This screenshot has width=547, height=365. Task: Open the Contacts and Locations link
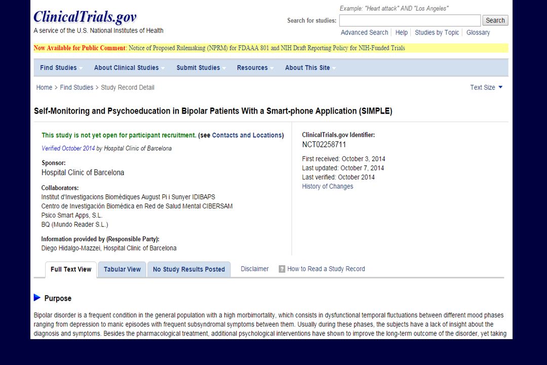pyautogui.click(x=247, y=135)
